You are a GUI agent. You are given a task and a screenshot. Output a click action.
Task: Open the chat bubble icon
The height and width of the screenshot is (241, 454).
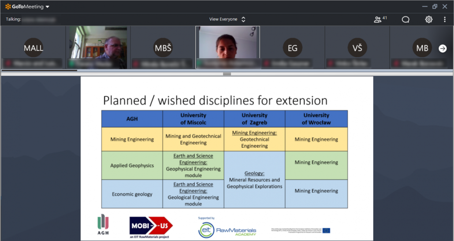point(406,19)
